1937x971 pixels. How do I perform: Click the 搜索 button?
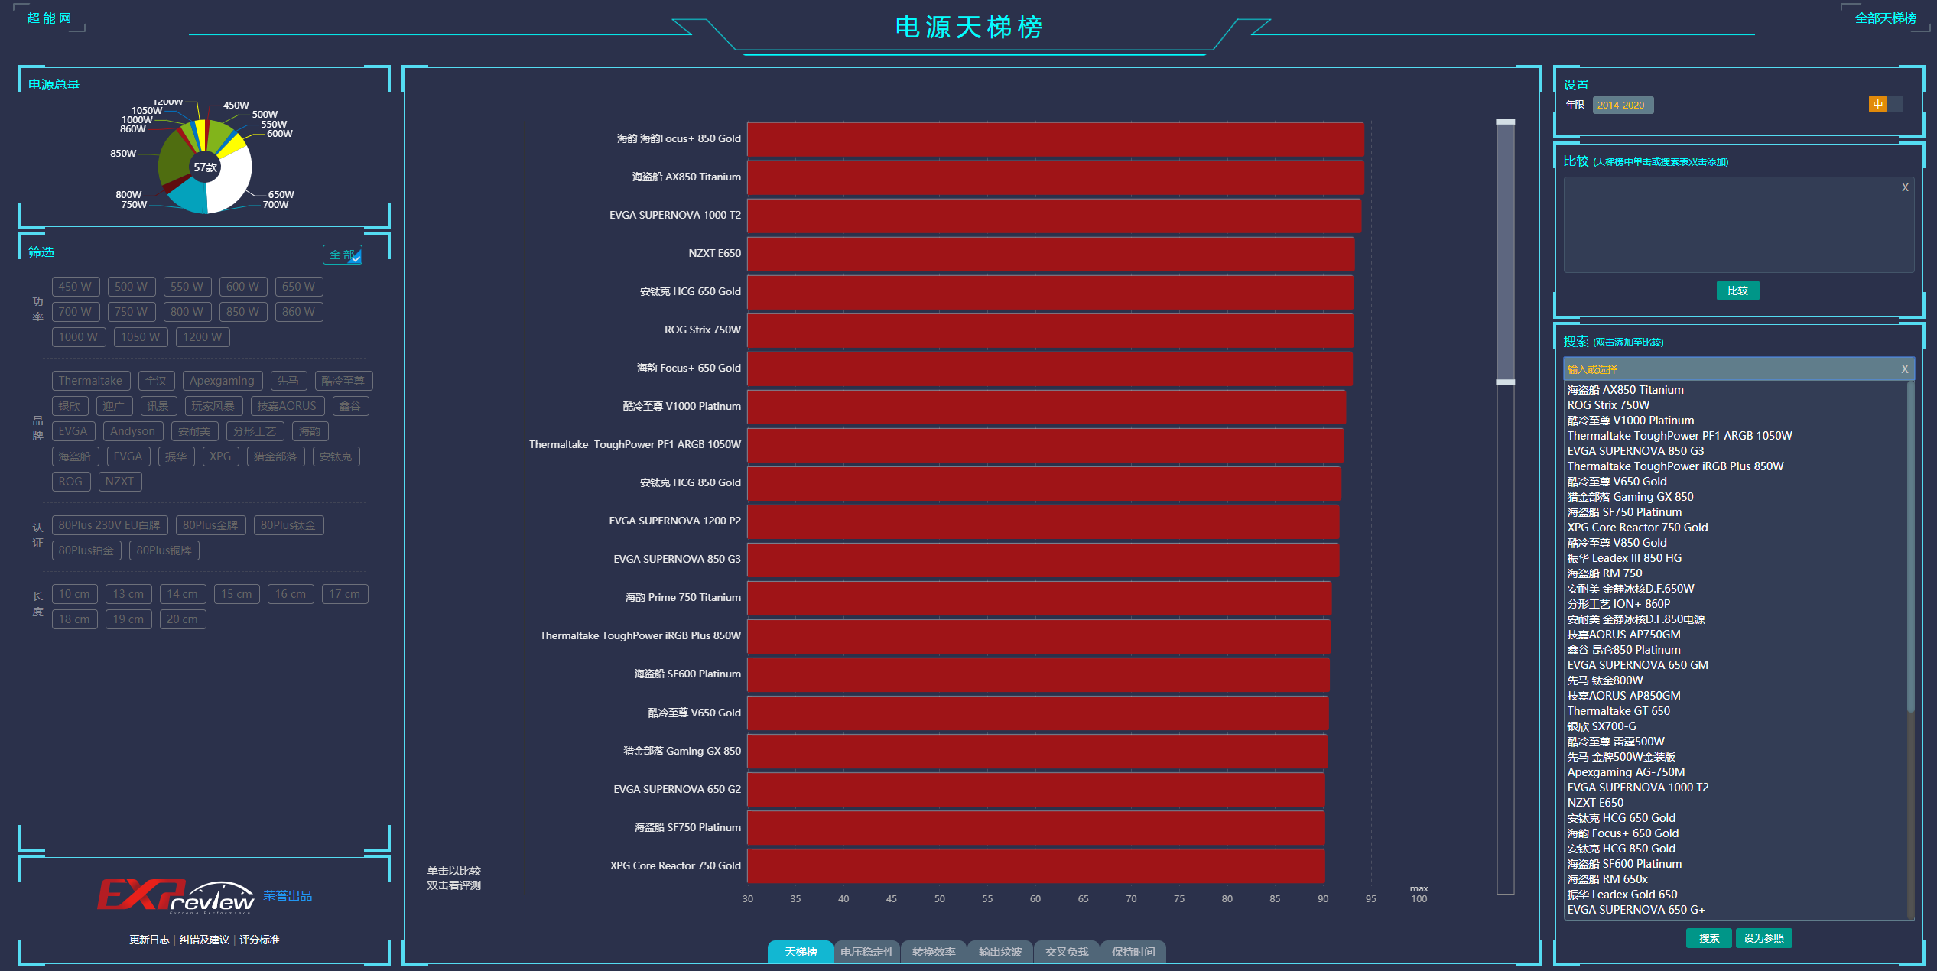[x=1709, y=938]
